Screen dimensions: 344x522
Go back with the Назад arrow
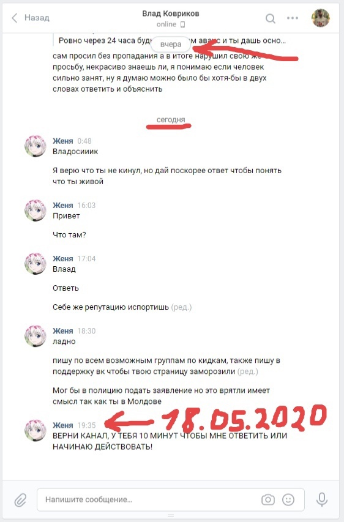coord(14,18)
